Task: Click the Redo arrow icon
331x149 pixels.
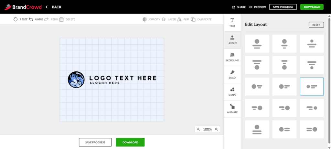Action: 46,19
